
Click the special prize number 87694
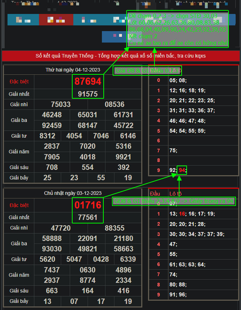click(88, 81)
